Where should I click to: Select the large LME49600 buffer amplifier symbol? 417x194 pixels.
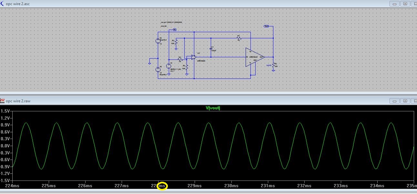point(255,57)
